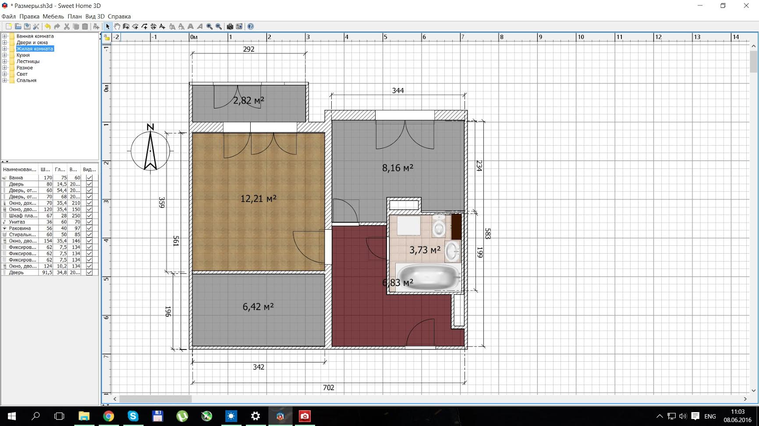
Task: Click the zoom in magnifier icon
Action: click(209, 27)
